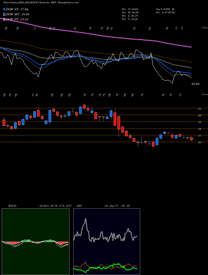Click the MACD '(12,26,9) 16.78, 17.8, -0.57' values

(55, 206)
